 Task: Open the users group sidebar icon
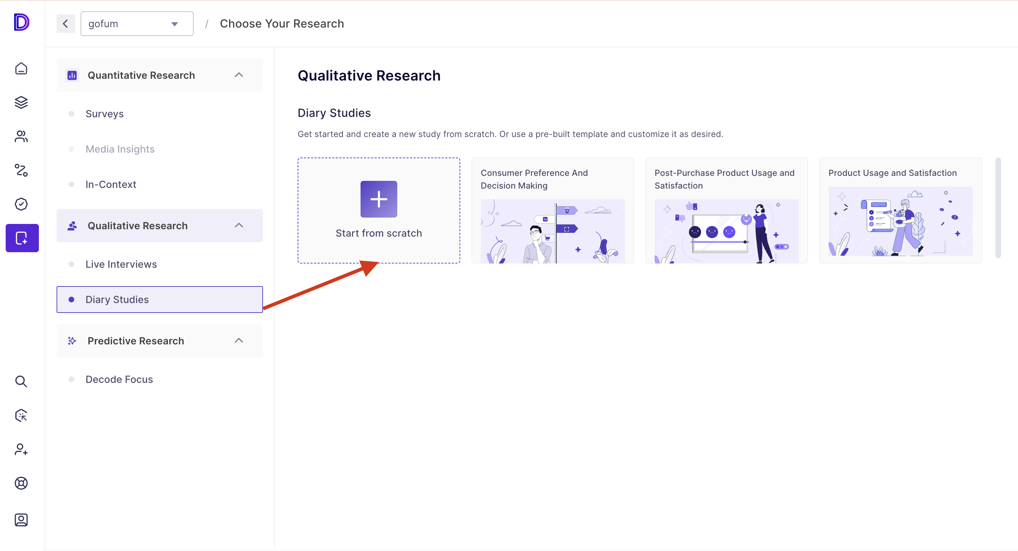tap(21, 136)
